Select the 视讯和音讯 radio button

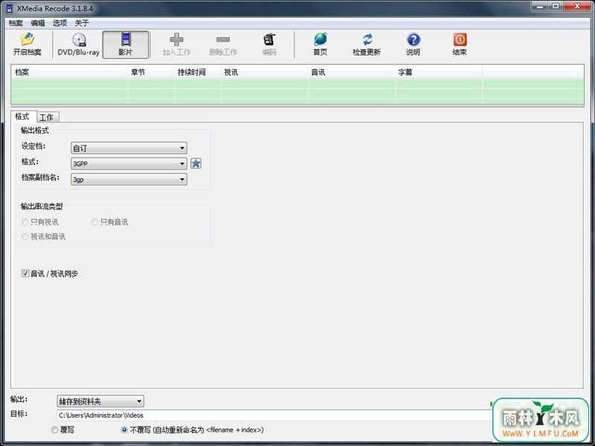point(25,236)
